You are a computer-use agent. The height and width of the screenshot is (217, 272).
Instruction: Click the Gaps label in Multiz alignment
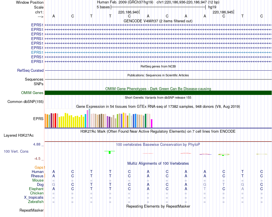tap(40, 167)
